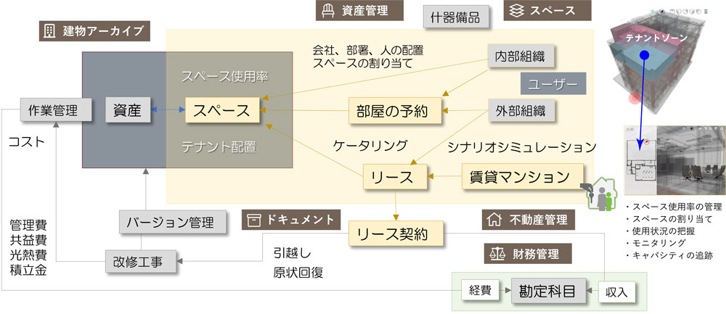The height and width of the screenshot is (314, 726).
Task: Click the blue dot in テナントゾーン
Action: (x=645, y=57)
